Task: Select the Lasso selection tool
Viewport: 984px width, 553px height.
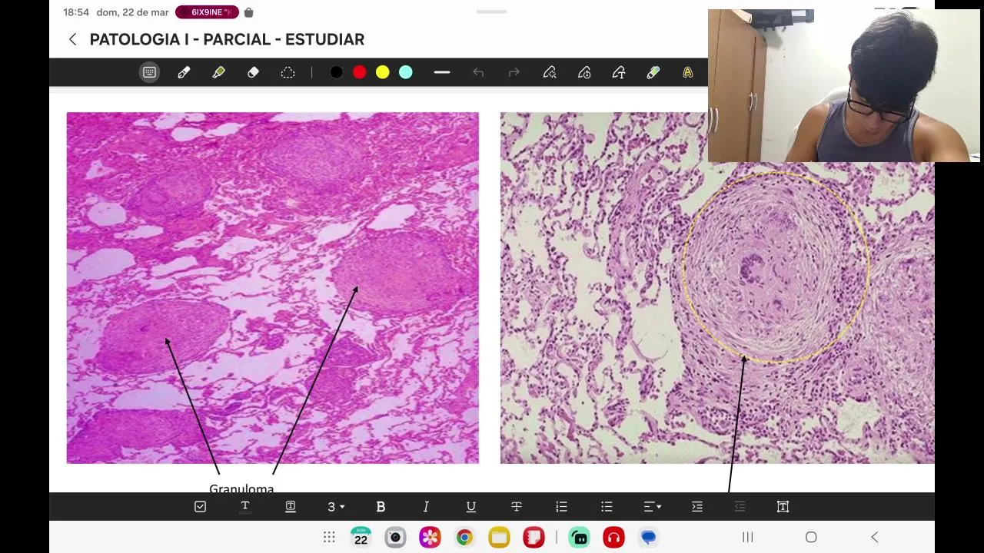Action: 288,72
